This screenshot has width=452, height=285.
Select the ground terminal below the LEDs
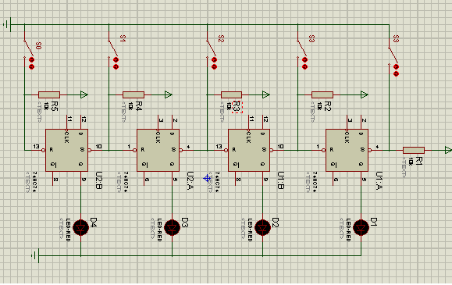tap(35, 255)
